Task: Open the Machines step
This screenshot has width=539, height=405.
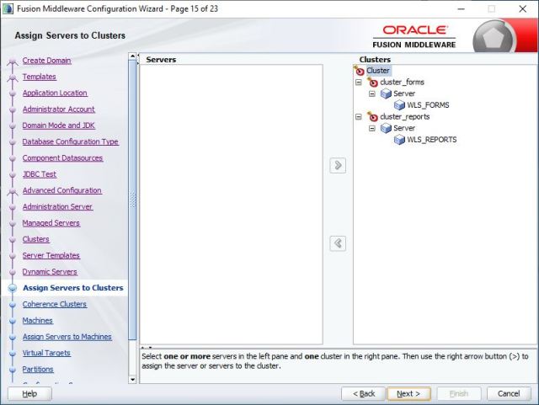Action: coord(37,321)
